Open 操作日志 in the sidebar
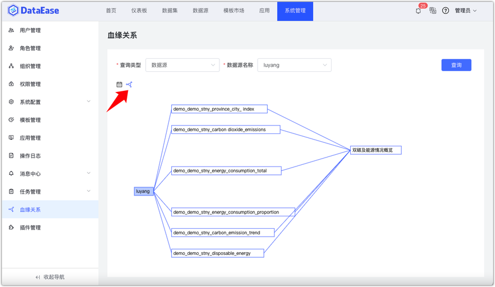 coord(50,155)
